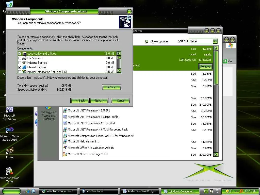Image resolution: width=260 pixels, height=195 pixels.
Task: Open the Sort by Name dropdown
Action: tap(215, 41)
